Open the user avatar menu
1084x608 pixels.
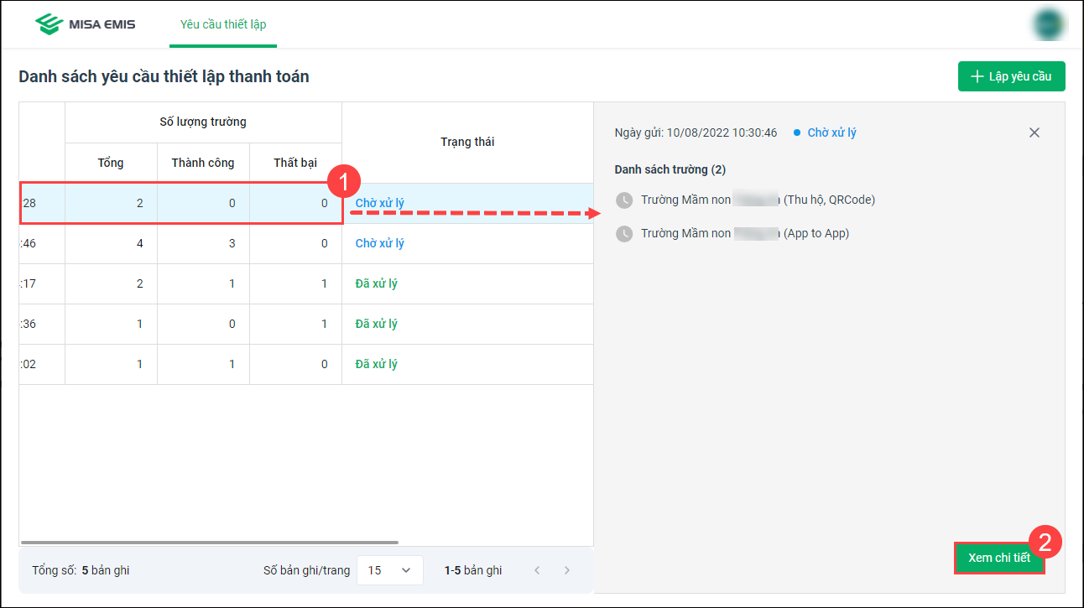pos(1048,24)
